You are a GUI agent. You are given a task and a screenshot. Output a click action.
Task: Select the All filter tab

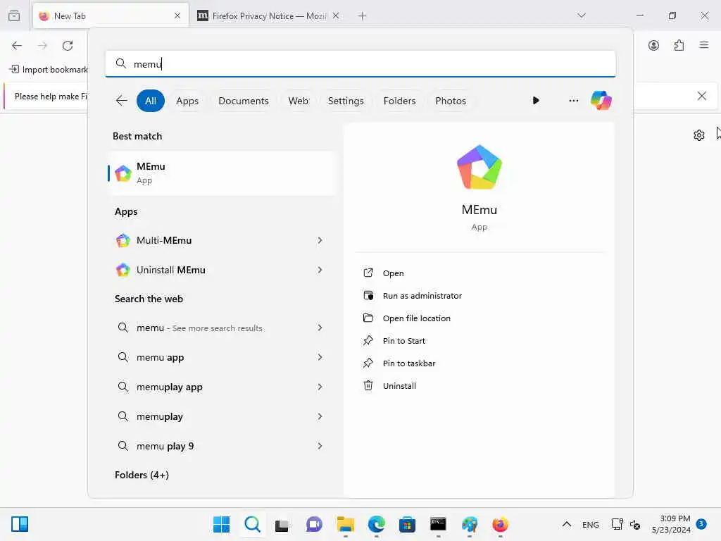click(x=151, y=101)
